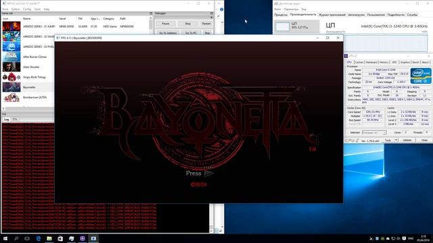Open Microsoft Store from taskbar
The width and height of the screenshot is (433, 243).
click(x=60, y=238)
